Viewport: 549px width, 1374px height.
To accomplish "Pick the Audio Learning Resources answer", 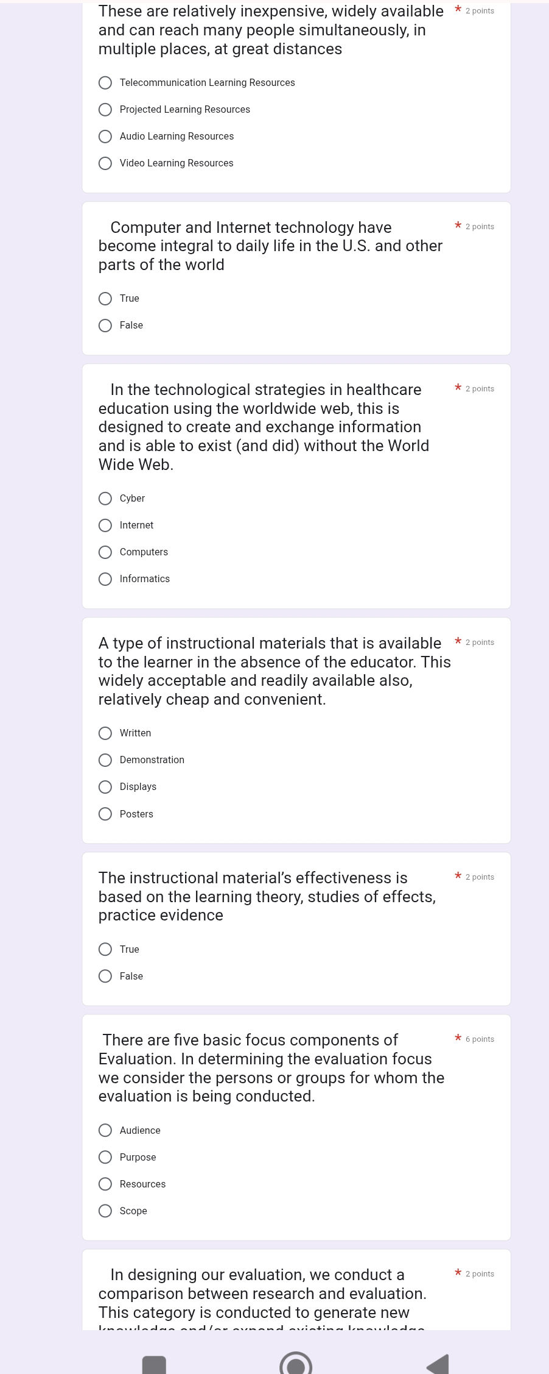I will click(x=105, y=137).
